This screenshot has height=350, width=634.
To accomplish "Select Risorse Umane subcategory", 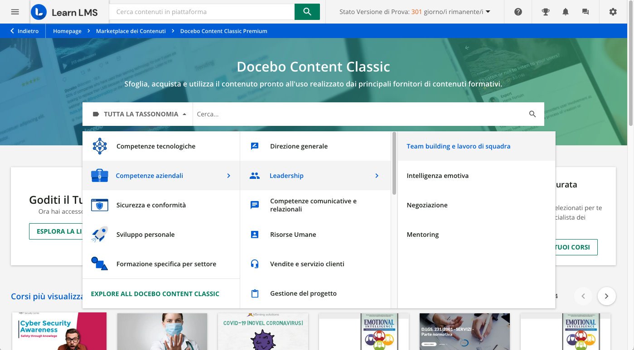I will (315, 235).
